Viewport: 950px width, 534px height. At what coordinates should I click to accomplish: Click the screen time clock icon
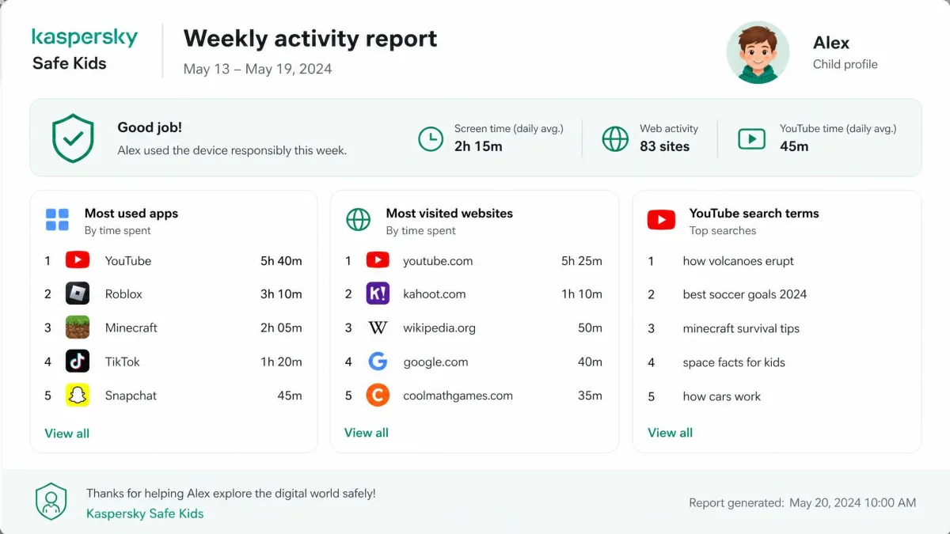pos(431,138)
